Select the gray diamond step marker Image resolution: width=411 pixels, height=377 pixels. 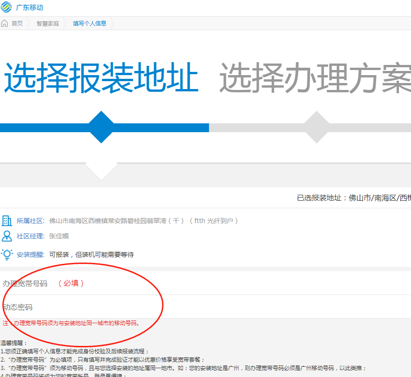pyautogui.click(x=316, y=127)
